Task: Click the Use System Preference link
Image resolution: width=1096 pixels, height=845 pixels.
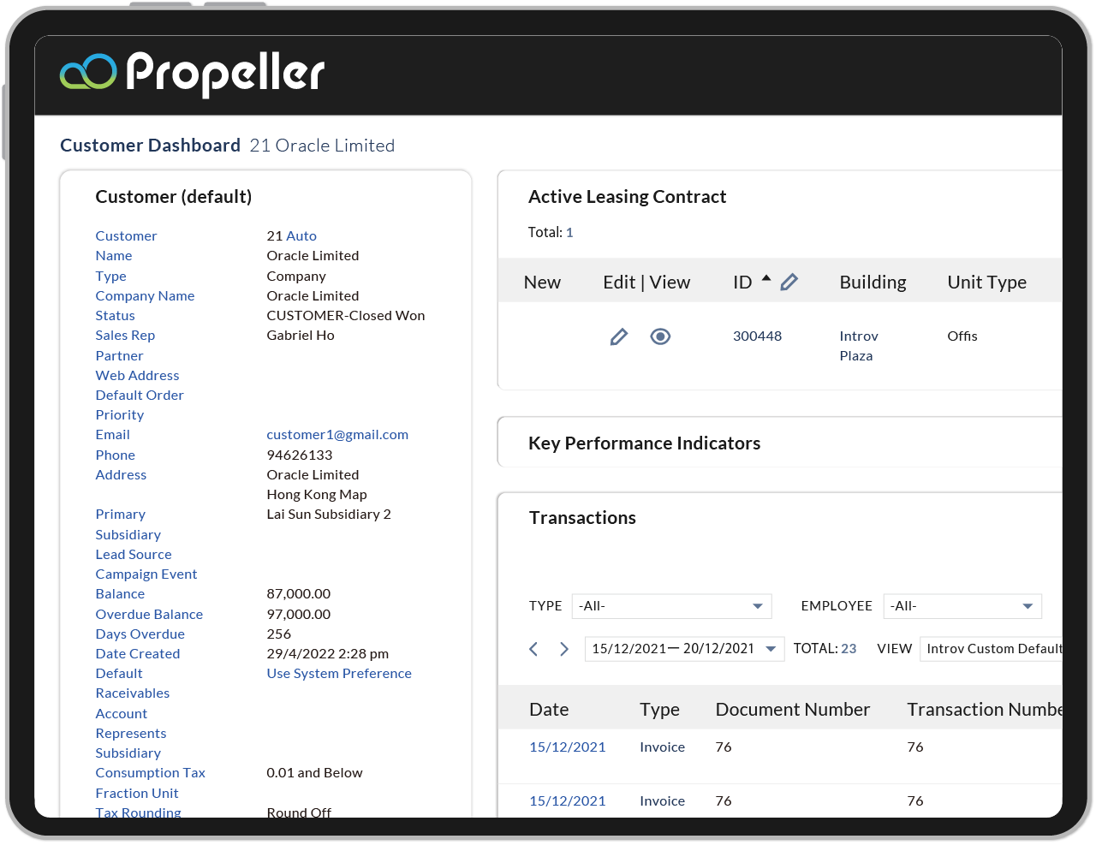Action: pyautogui.click(x=338, y=673)
